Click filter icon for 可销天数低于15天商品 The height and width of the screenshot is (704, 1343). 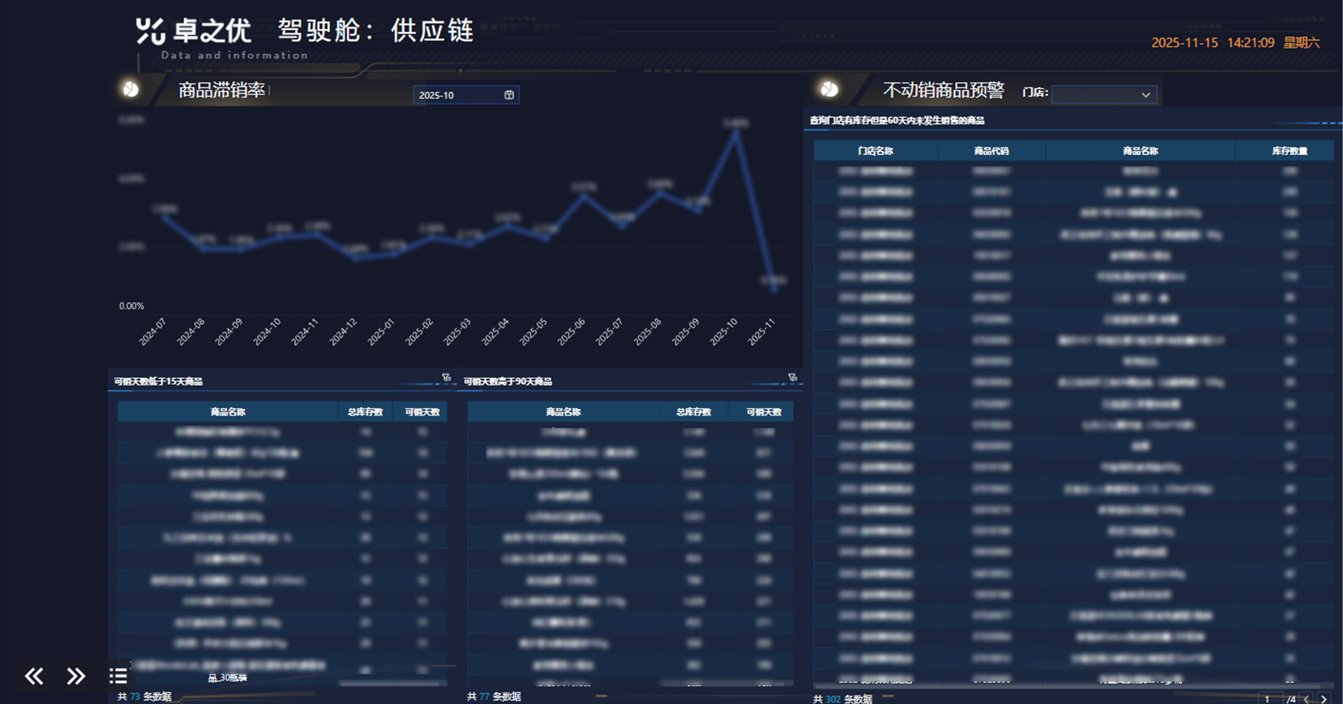(x=446, y=378)
